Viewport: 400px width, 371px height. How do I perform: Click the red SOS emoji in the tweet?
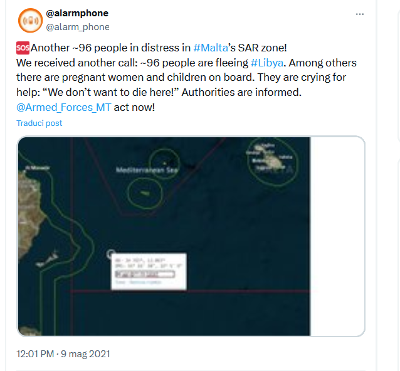[x=23, y=48]
